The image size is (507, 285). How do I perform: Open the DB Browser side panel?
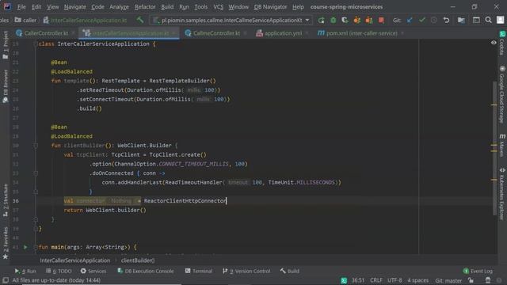point(6,86)
